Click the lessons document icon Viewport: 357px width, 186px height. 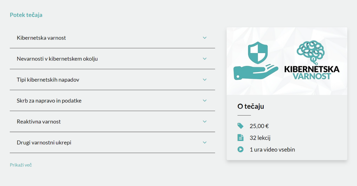240,138
